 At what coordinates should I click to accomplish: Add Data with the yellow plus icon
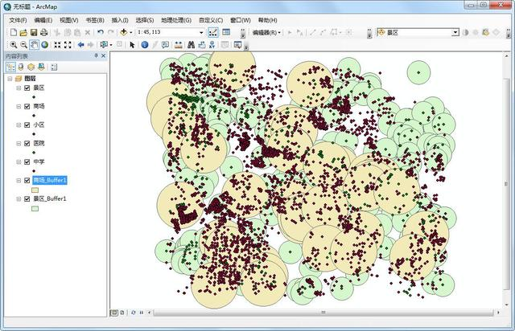coord(124,32)
